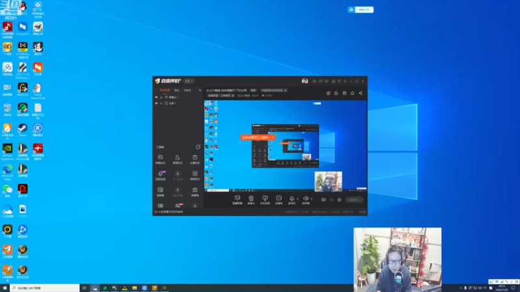Open customer service headset icon

click(314, 81)
